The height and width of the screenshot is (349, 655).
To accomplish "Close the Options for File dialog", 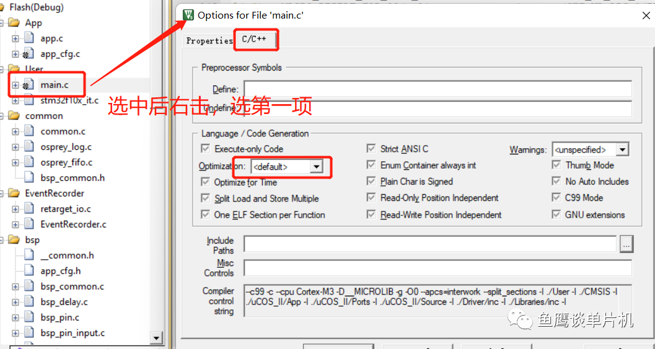I will coord(646,16).
